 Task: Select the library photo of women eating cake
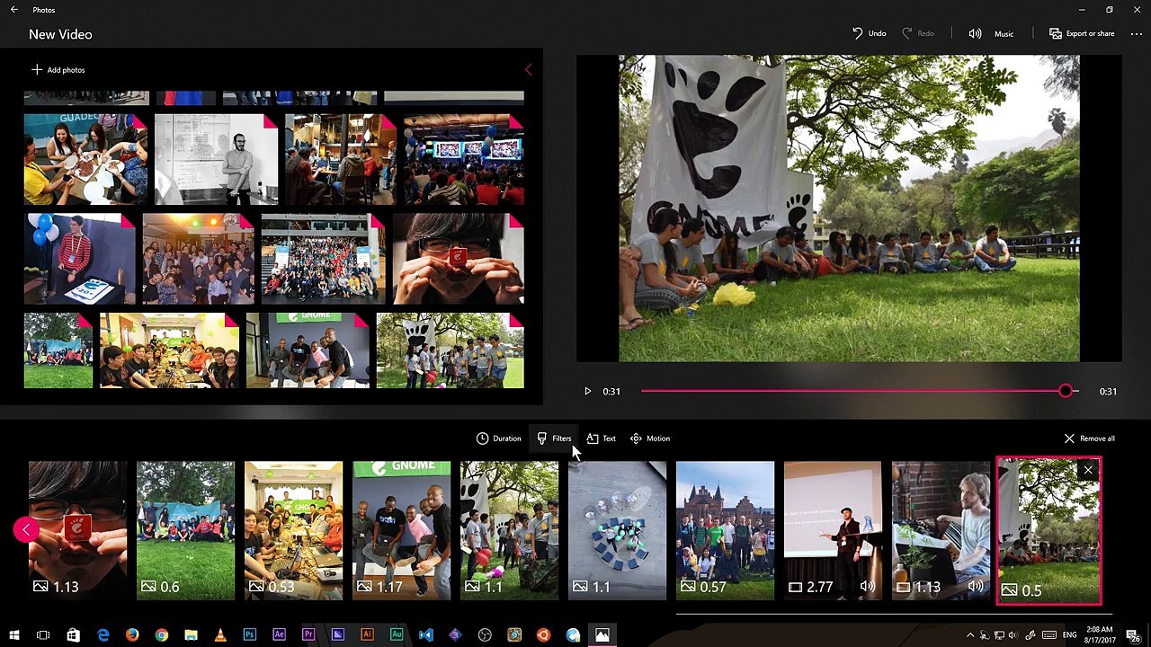pyautogui.click(x=85, y=160)
